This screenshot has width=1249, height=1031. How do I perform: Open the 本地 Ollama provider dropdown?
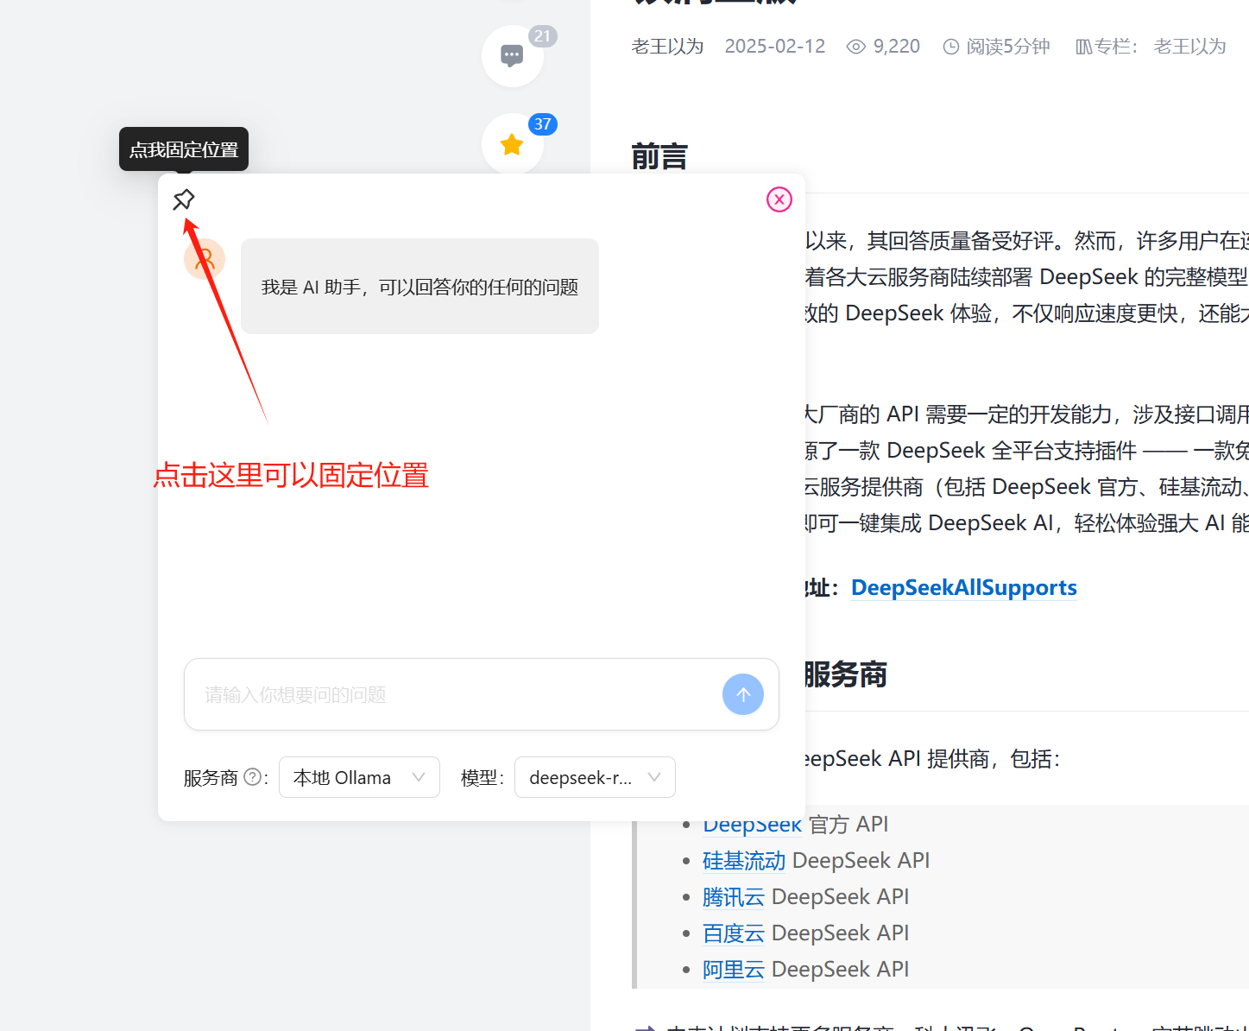coord(359,777)
